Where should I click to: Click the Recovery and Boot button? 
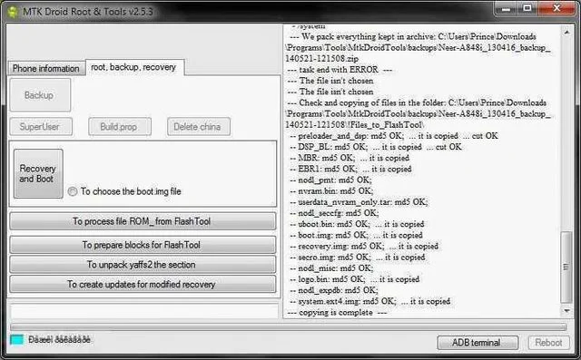coord(38,173)
